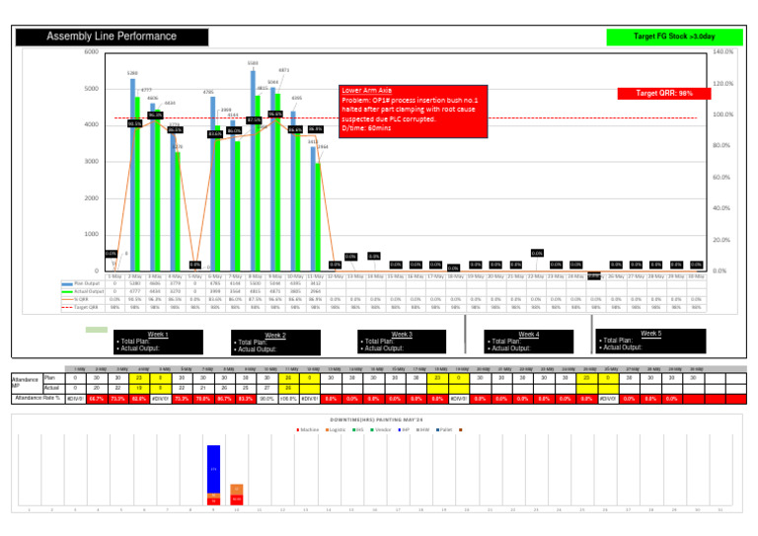Click the Vendor legend entry in downtime chart
Viewport: 758px width, 536px height.
coord(381,429)
